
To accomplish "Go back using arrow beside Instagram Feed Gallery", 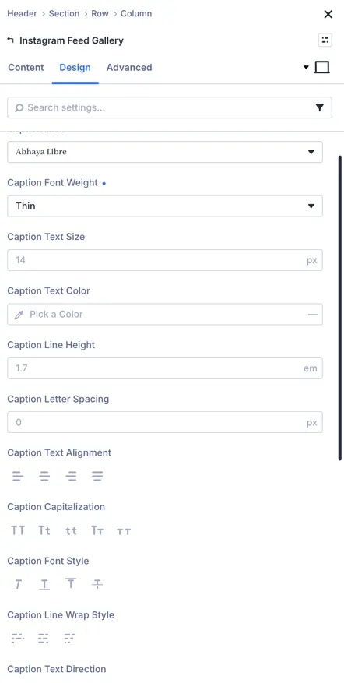I will point(11,40).
